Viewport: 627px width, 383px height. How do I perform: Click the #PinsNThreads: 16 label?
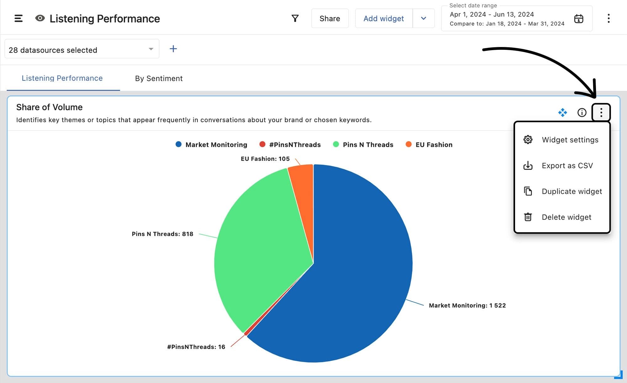point(196,347)
